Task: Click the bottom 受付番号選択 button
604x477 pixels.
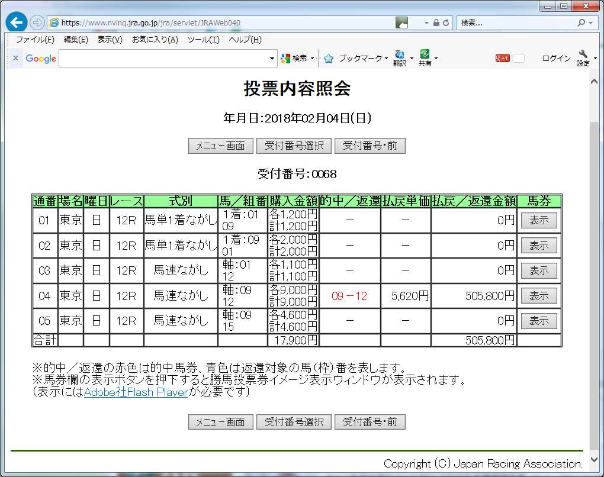Action: (x=294, y=422)
